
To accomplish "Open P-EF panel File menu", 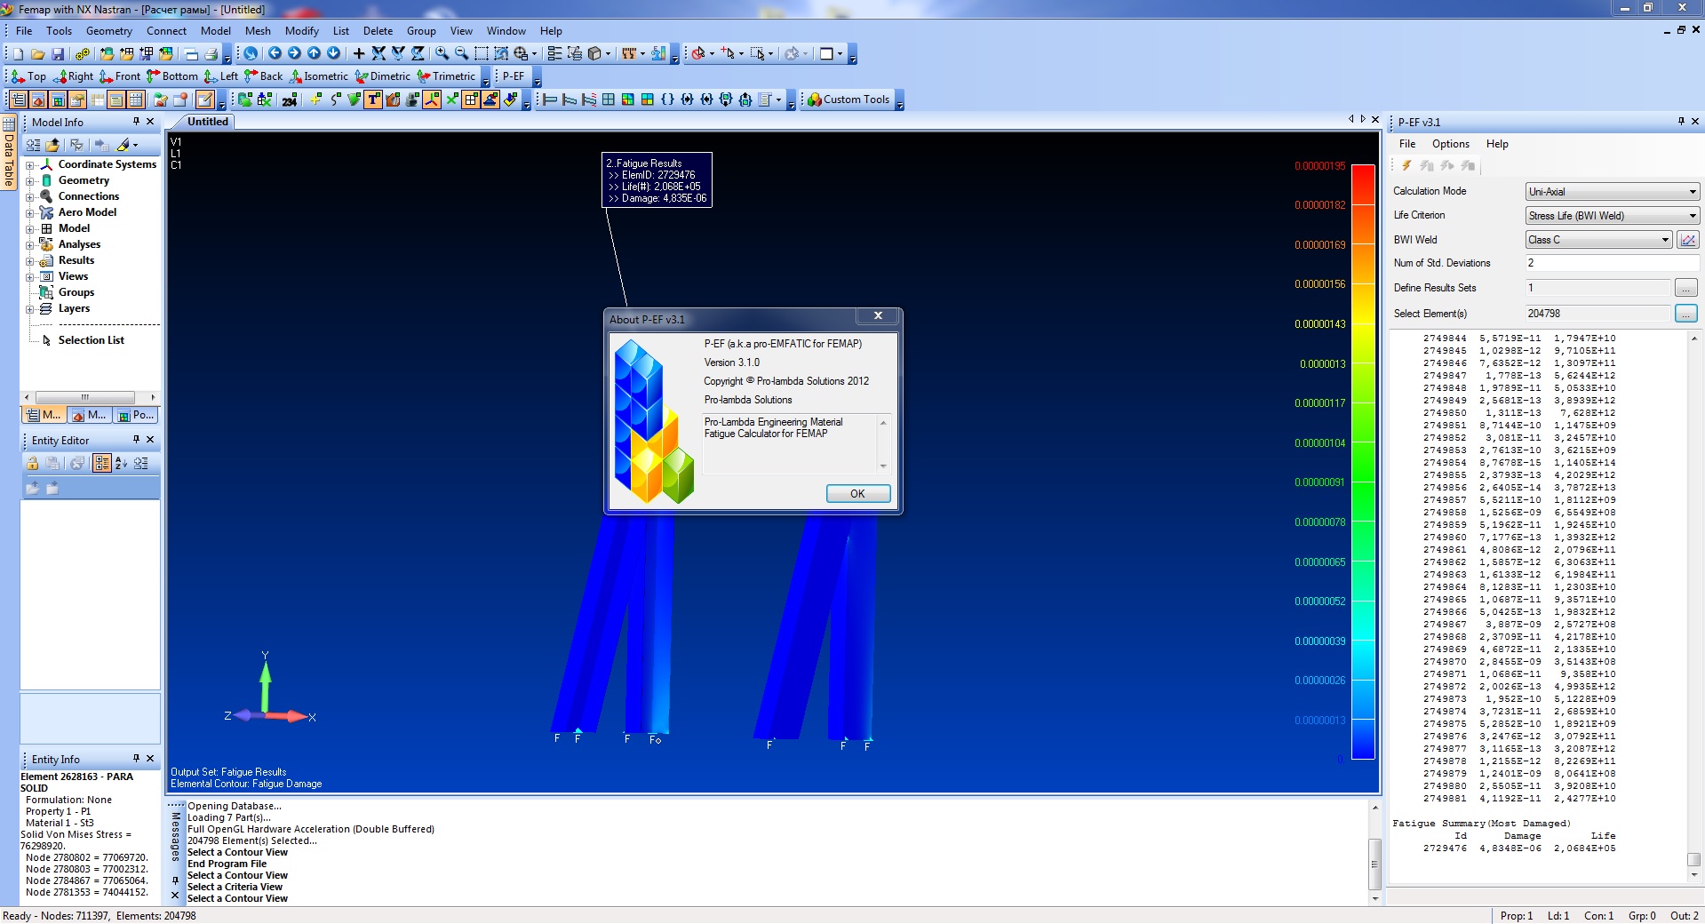I will [1407, 144].
